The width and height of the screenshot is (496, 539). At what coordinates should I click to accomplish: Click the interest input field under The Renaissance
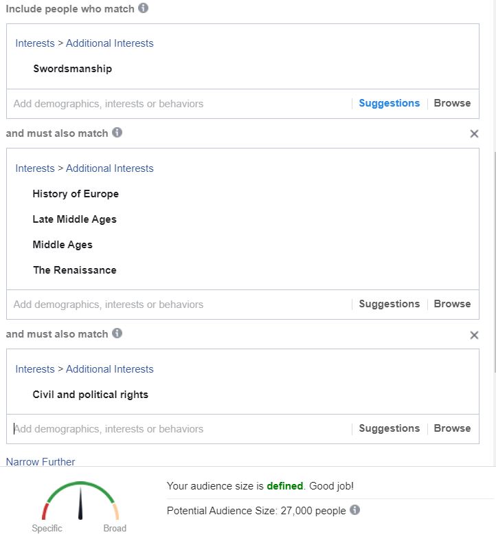pos(179,305)
